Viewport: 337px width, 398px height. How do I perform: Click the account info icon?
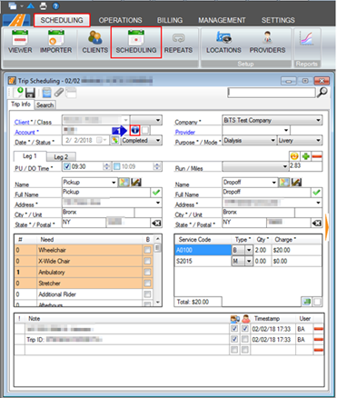coord(135,130)
